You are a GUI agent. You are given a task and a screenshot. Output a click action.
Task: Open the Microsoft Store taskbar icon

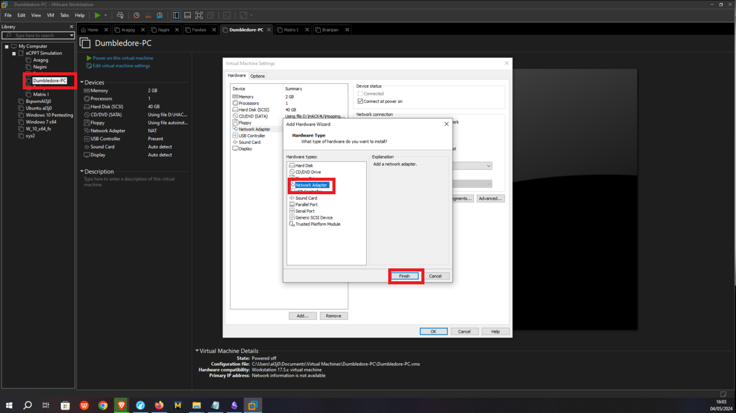(x=65, y=405)
